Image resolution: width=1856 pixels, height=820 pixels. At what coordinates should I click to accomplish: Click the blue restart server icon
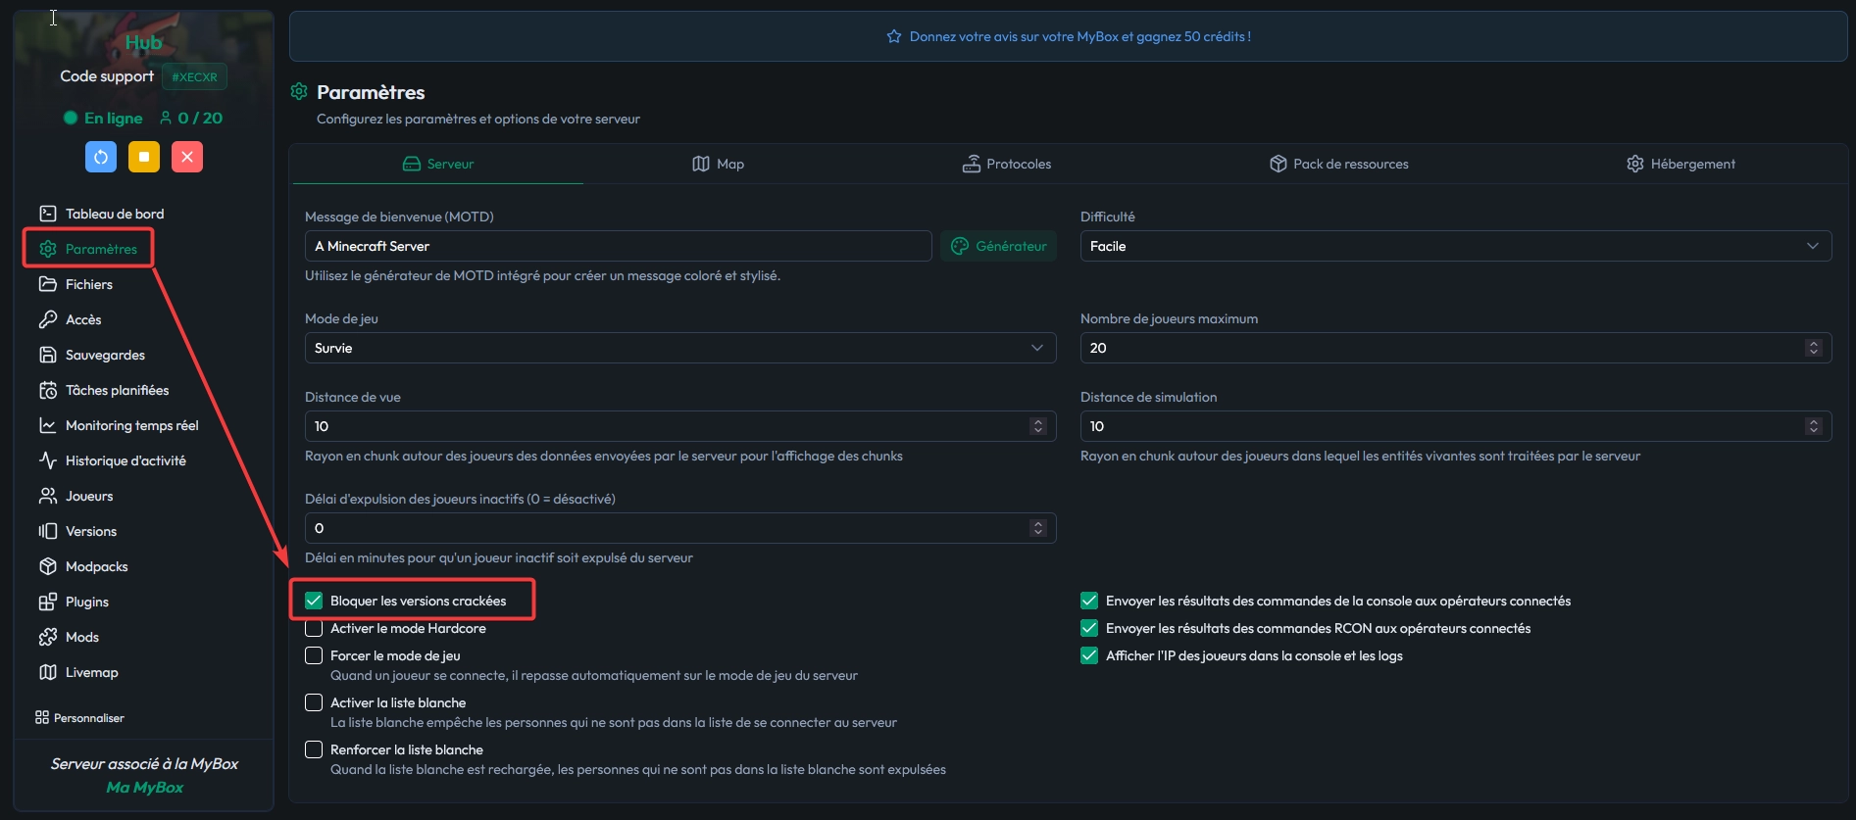click(101, 157)
